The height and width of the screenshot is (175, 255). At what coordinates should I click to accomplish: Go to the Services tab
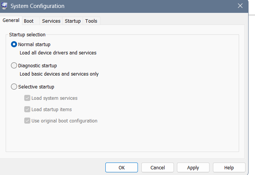[51, 21]
